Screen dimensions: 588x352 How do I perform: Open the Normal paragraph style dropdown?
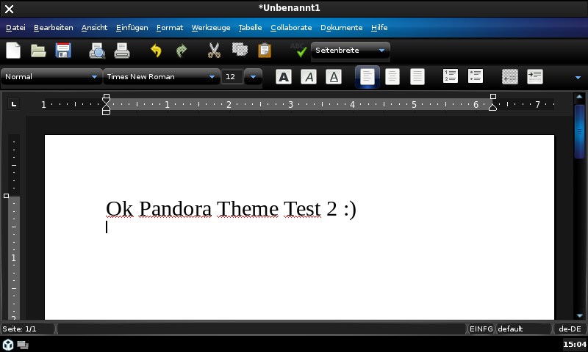(x=94, y=76)
